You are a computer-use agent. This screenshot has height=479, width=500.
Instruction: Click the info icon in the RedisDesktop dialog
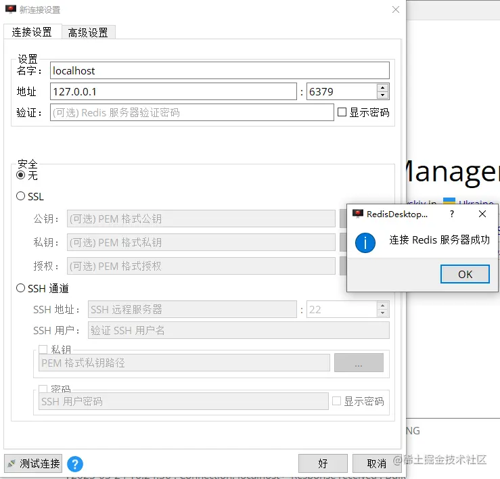pyautogui.click(x=365, y=243)
